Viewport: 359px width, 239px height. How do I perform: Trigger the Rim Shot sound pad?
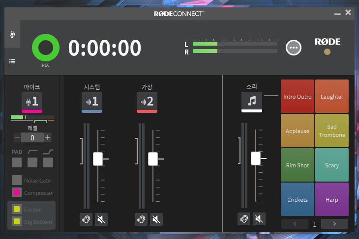298,165
